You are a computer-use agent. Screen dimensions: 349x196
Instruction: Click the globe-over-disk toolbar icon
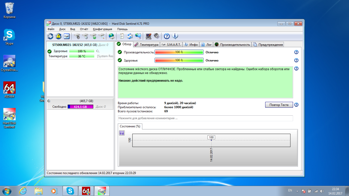click(x=112, y=36)
